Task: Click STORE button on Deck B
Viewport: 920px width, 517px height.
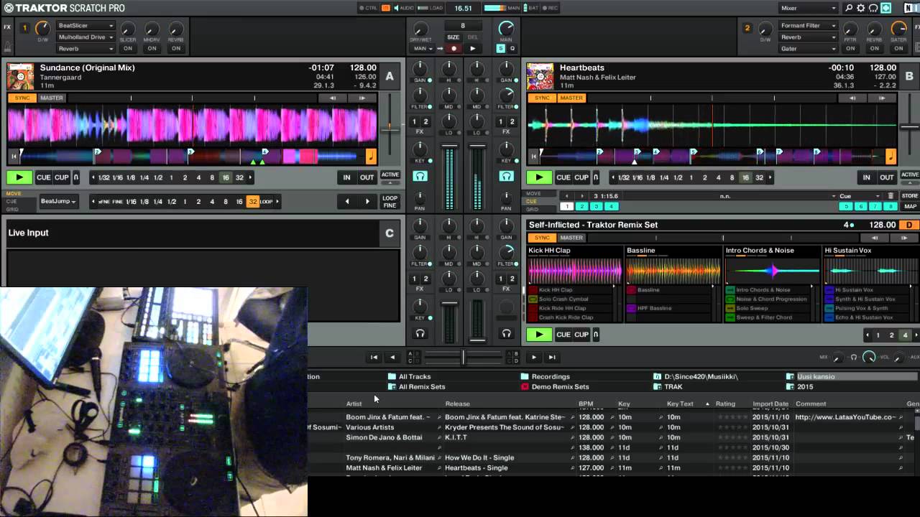Action: point(910,195)
